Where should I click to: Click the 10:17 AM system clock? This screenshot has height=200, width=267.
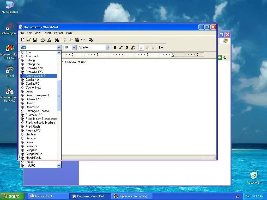pyautogui.click(x=257, y=196)
